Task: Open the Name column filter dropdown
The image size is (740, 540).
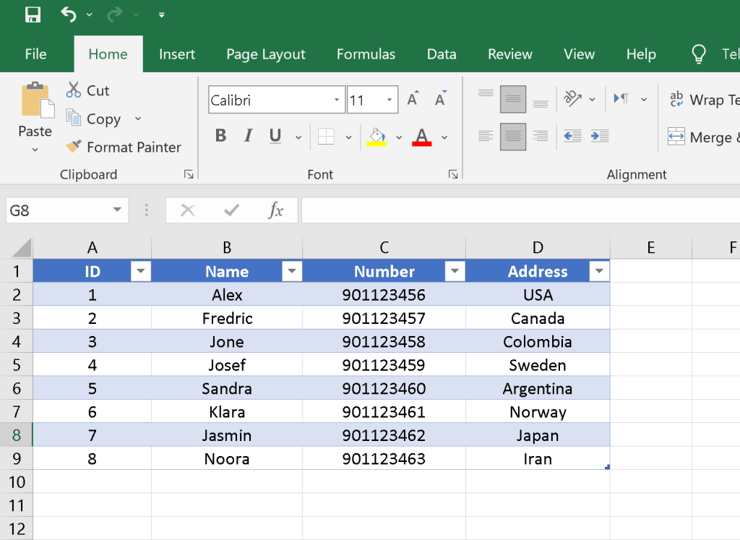Action: point(292,271)
